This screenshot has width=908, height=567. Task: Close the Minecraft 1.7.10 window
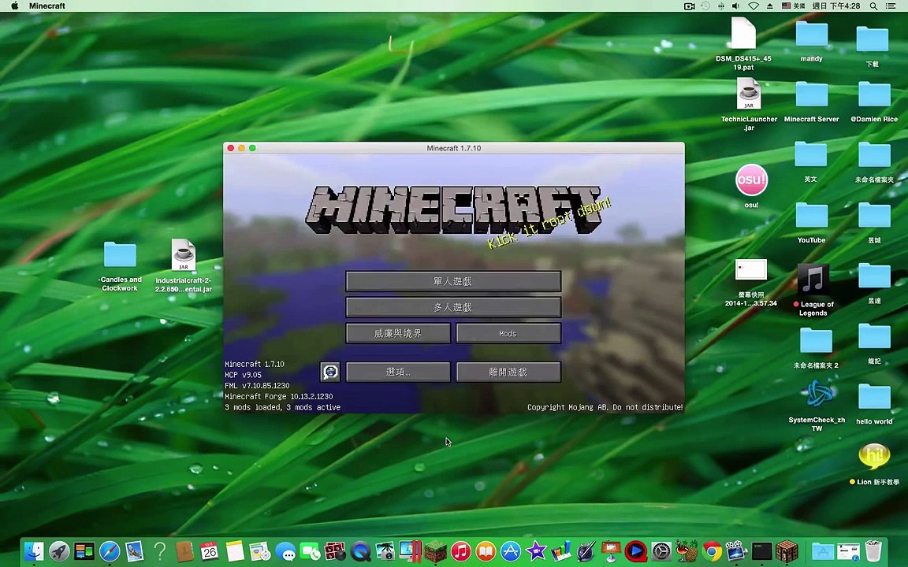[230, 148]
